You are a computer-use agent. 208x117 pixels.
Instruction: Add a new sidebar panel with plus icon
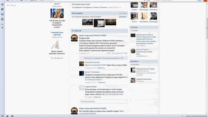[x=2, y=28]
